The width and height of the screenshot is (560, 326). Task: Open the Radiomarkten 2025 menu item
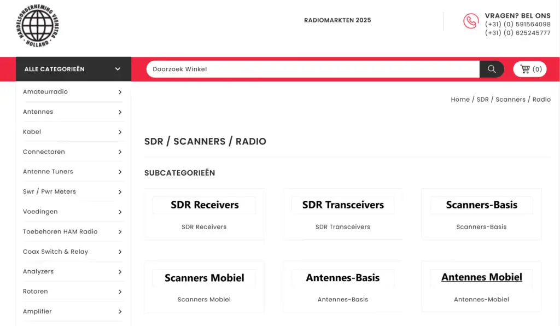click(337, 20)
